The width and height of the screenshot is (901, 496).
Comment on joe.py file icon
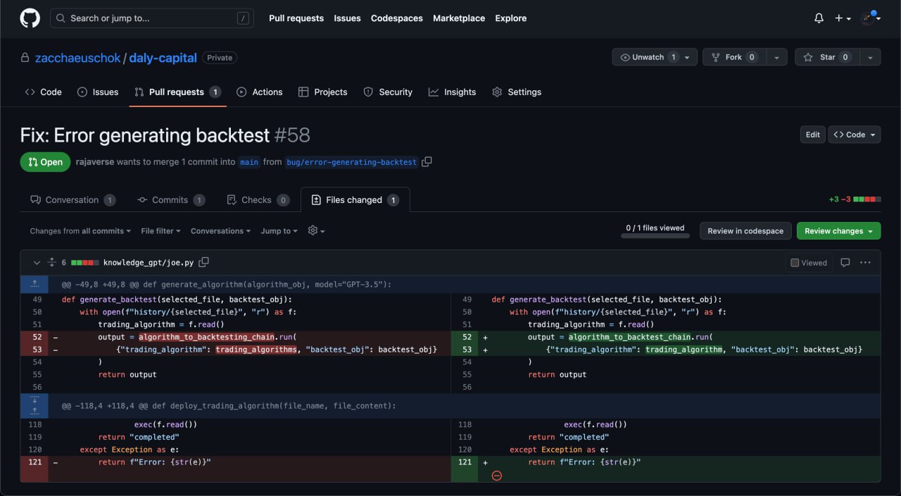[x=845, y=263]
